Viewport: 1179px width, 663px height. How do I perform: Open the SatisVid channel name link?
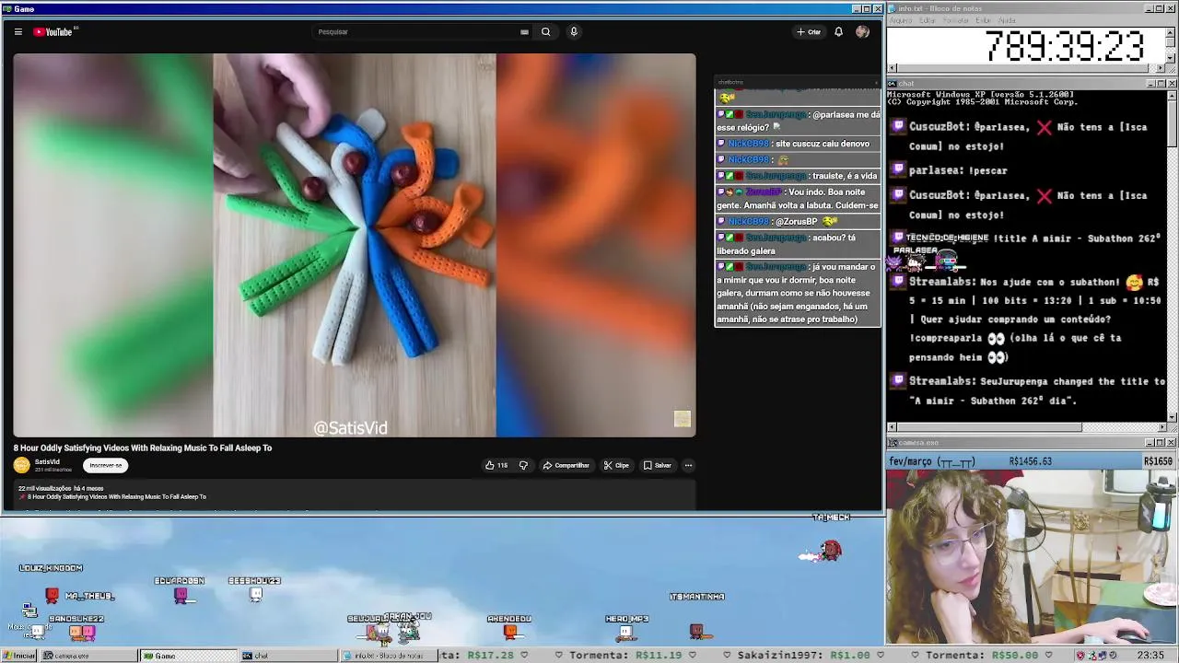pos(47,461)
